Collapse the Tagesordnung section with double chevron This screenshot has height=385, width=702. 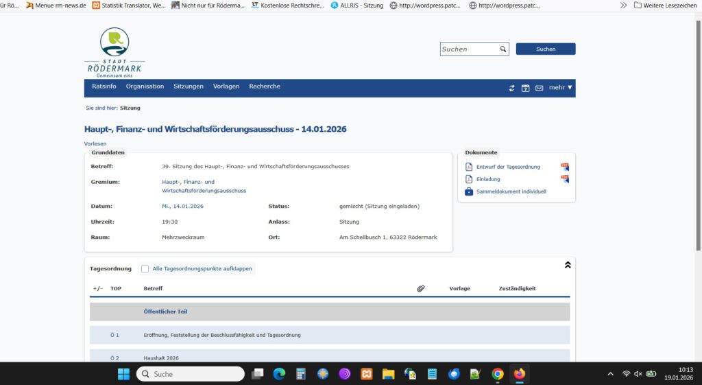pos(568,265)
